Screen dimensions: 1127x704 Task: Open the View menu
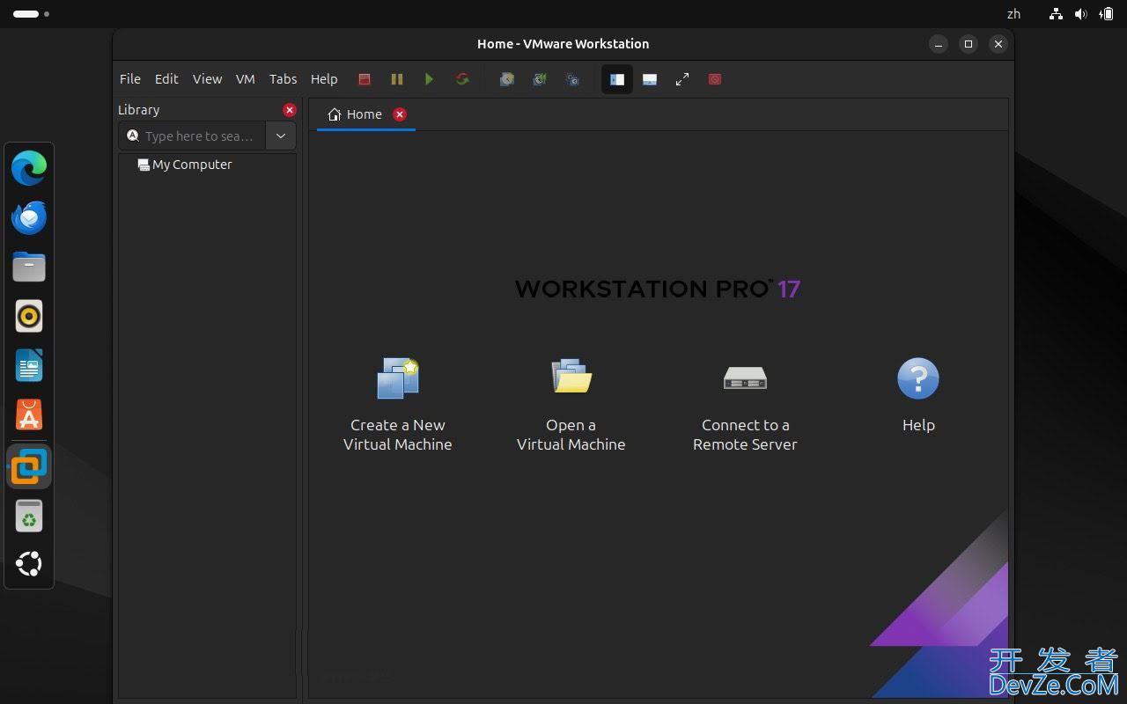click(x=207, y=79)
